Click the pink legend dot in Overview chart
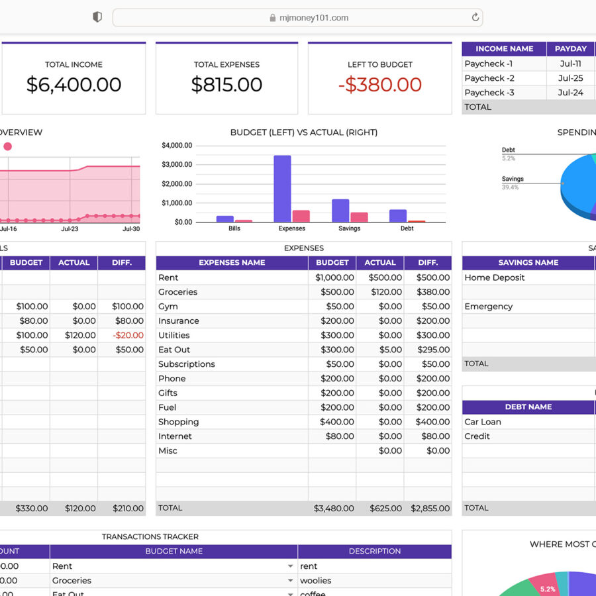The height and width of the screenshot is (596, 596). (7, 146)
